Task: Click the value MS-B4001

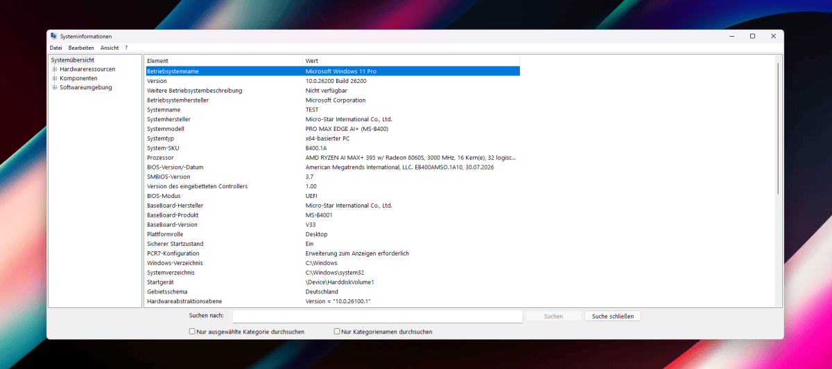Action: tap(319, 215)
